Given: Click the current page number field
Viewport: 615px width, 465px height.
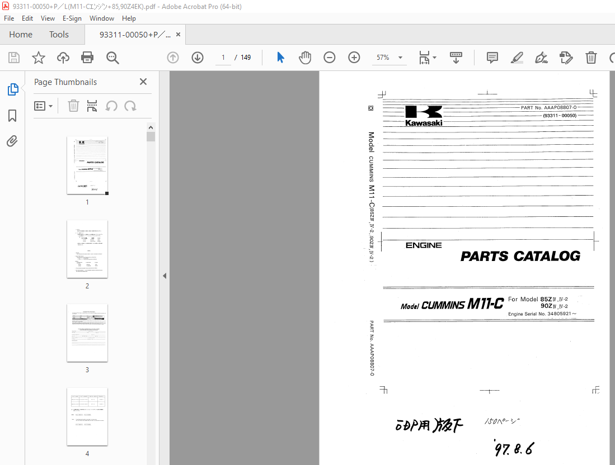Looking at the screenshot, I should coord(223,58).
